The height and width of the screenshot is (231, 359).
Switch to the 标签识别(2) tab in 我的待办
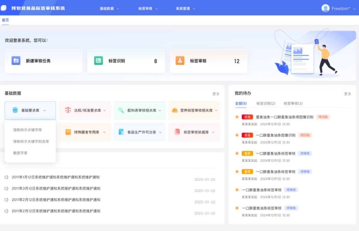pyautogui.click(x=266, y=103)
